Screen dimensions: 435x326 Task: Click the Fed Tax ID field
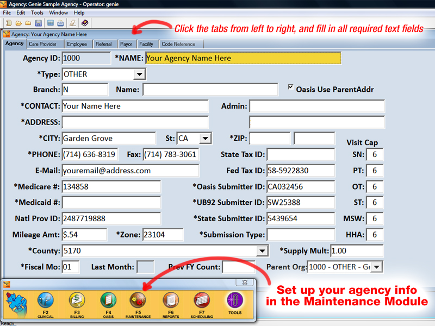click(x=301, y=171)
